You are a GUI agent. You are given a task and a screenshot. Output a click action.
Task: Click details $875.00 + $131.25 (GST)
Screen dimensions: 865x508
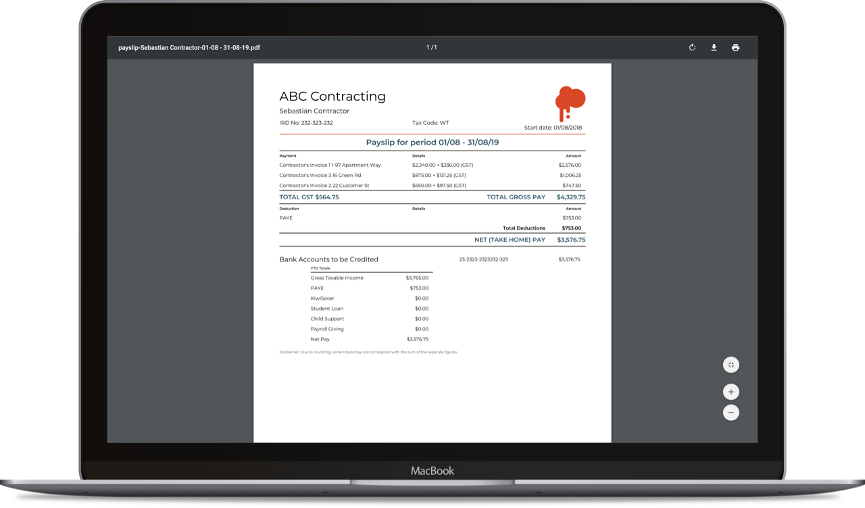(x=438, y=175)
